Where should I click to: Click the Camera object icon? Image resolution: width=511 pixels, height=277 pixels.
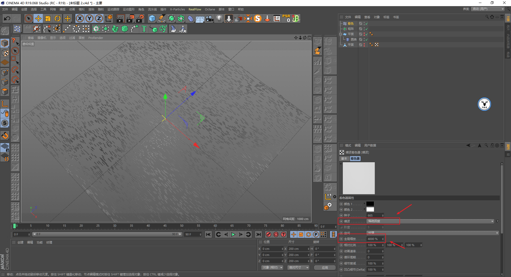point(210,18)
